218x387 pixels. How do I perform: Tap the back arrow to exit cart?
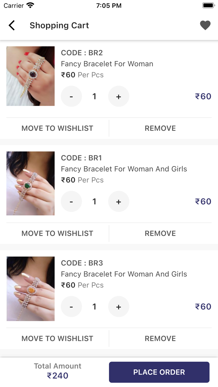pos(12,25)
